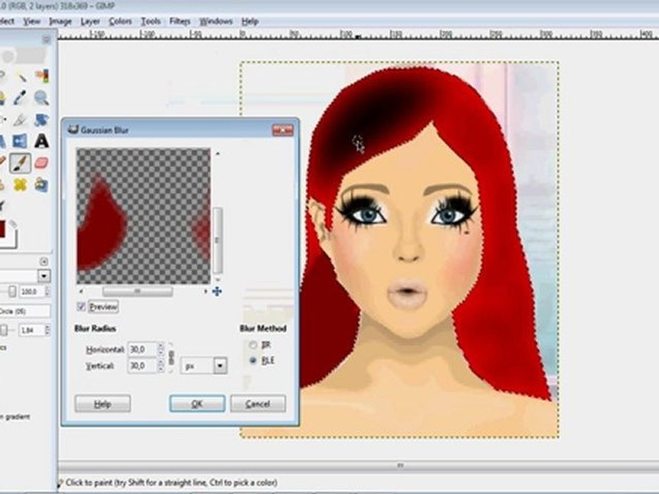Open the Tools menu
659x494 pixels.
[x=150, y=21]
